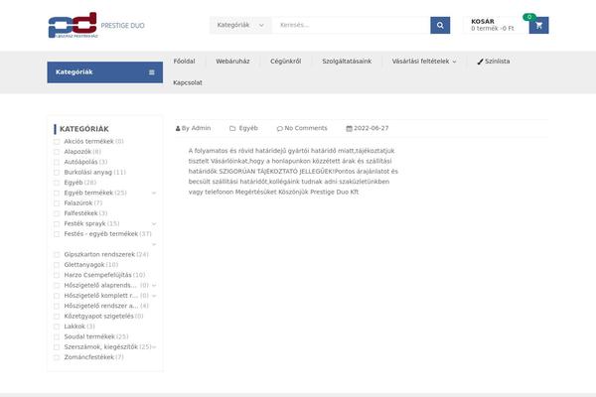Click the hamburger icon in Kategóriák bar

coord(152,72)
